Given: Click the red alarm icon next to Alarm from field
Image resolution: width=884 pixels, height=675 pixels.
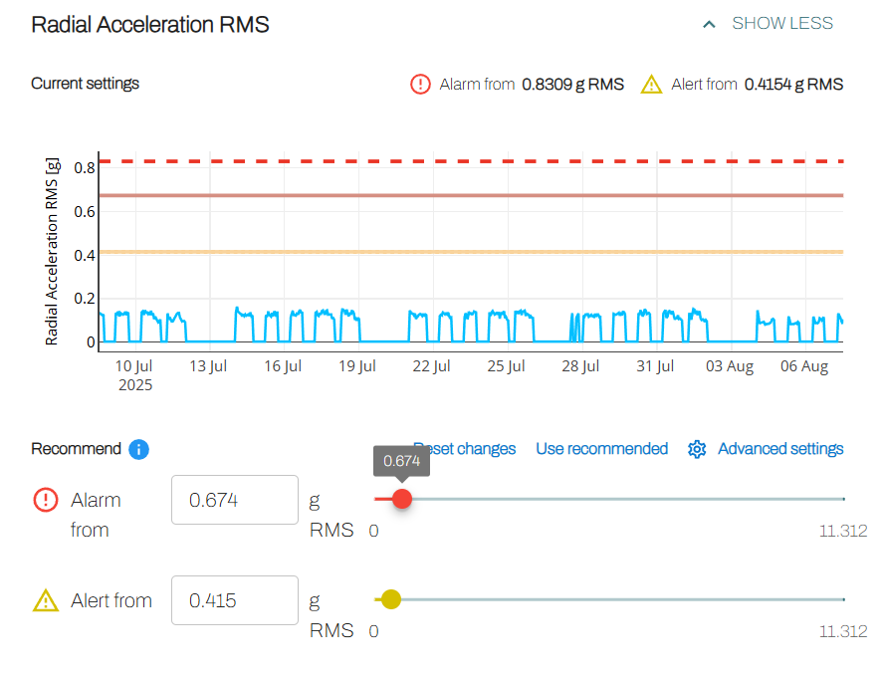Looking at the screenshot, I should click(46, 500).
